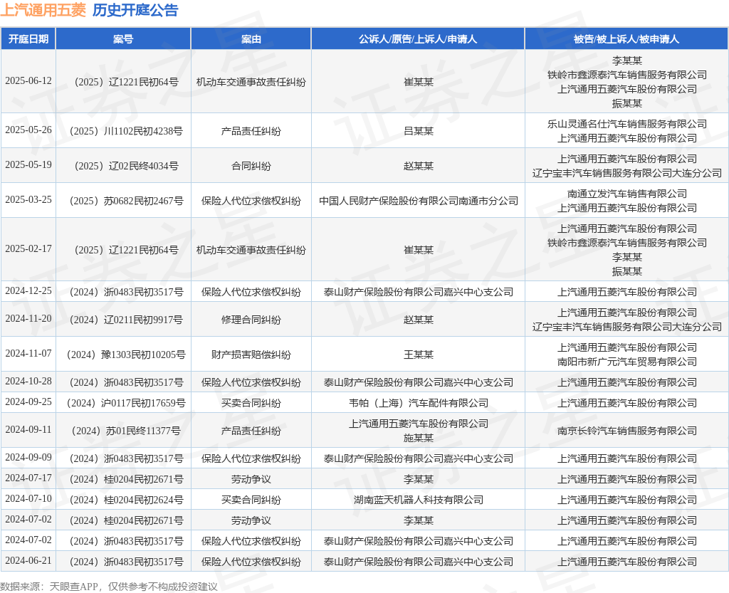Click the 历史开庭公告 heading
The image size is (729, 593).
[x=135, y=10]
